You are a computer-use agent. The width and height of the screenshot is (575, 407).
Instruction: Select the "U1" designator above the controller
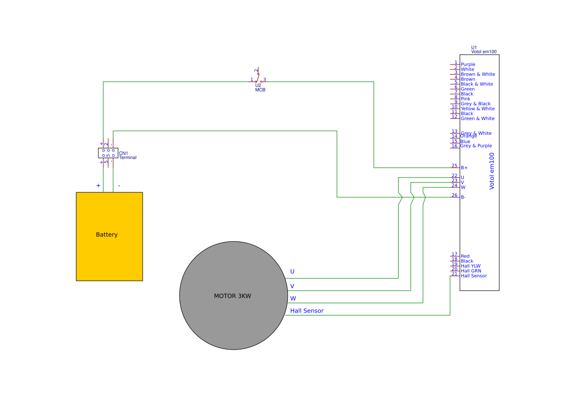pos(474,48)
